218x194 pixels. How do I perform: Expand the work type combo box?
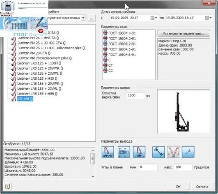(83, 18)
